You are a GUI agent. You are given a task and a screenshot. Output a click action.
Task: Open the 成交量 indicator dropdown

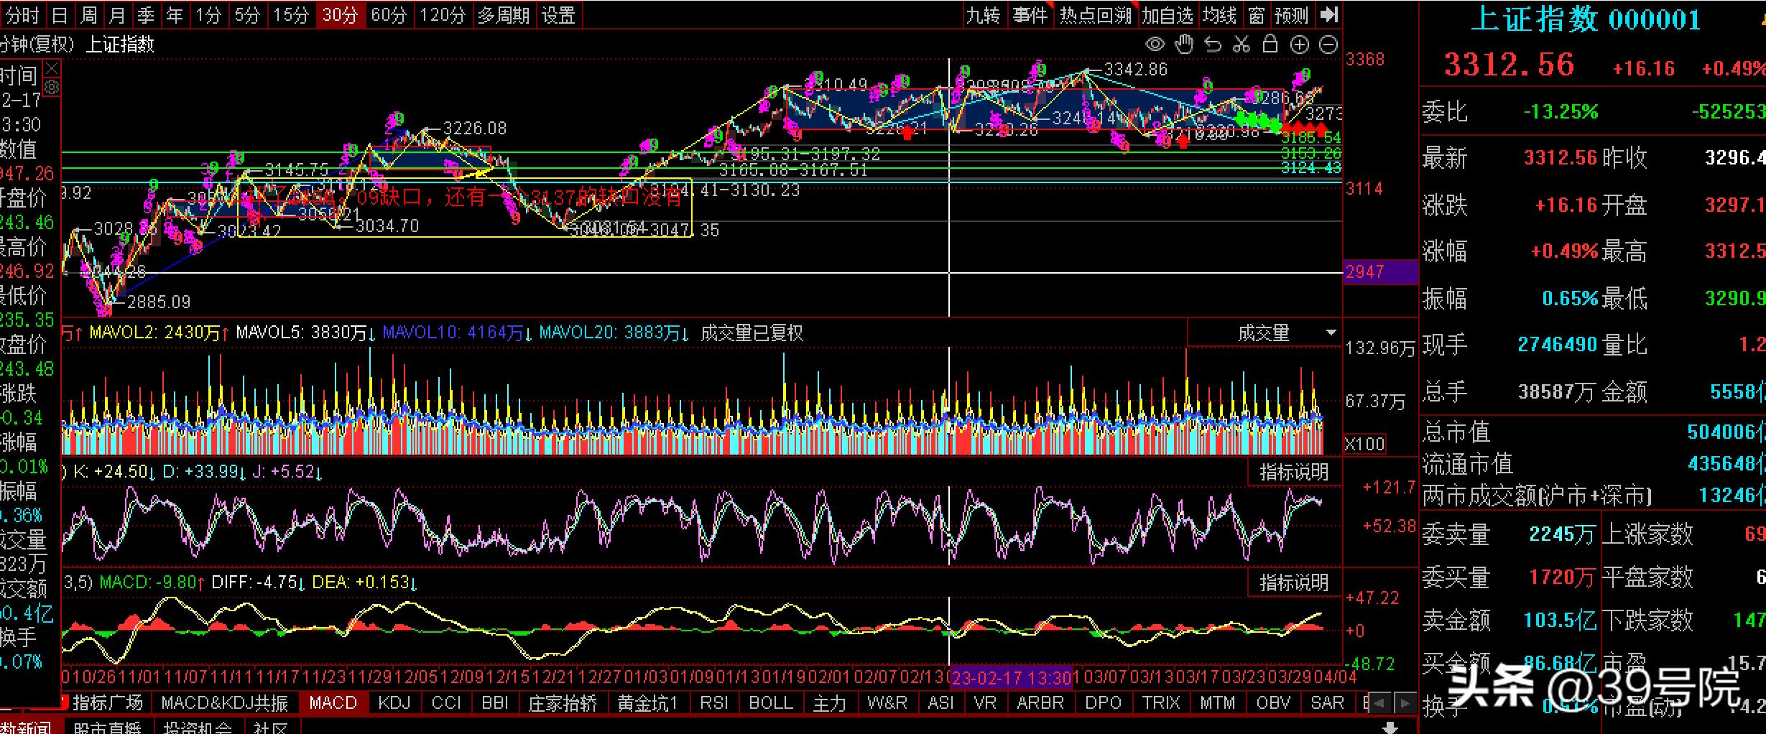click(x=1331, y=333)
